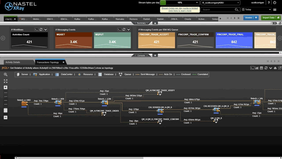Open console for Messaging Events viewlet
Image resolution: width=282 pixels, height=159 pixels.
(x=119, y=29)
